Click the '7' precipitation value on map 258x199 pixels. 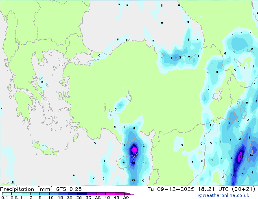click(x=230, y=123)
